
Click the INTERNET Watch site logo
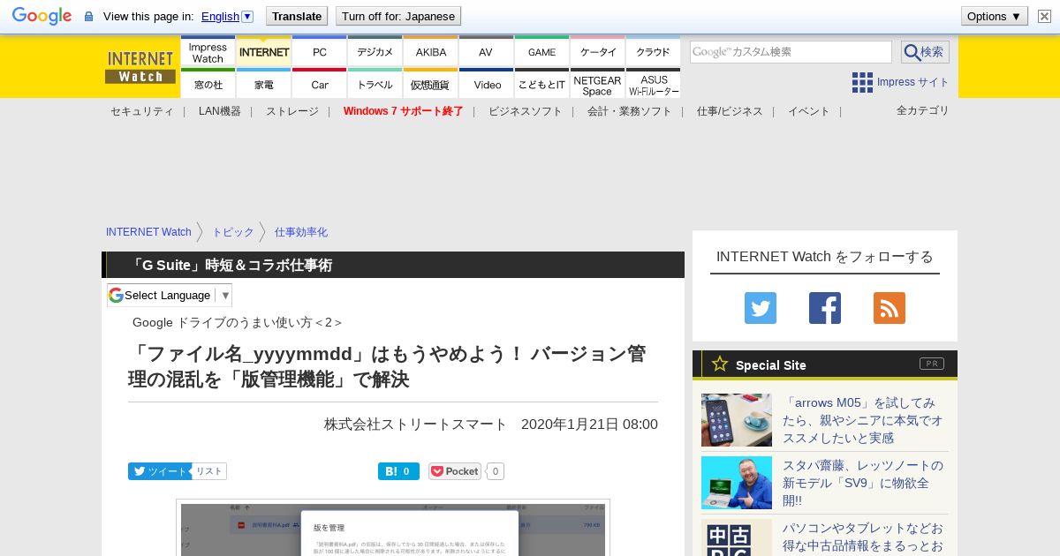(x=140, y=67)
